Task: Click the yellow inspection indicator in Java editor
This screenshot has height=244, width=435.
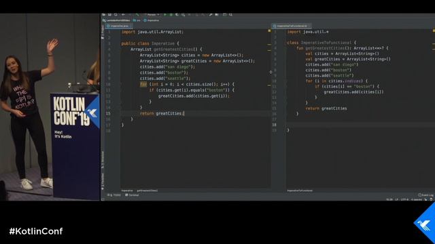Action: (269, 31)
